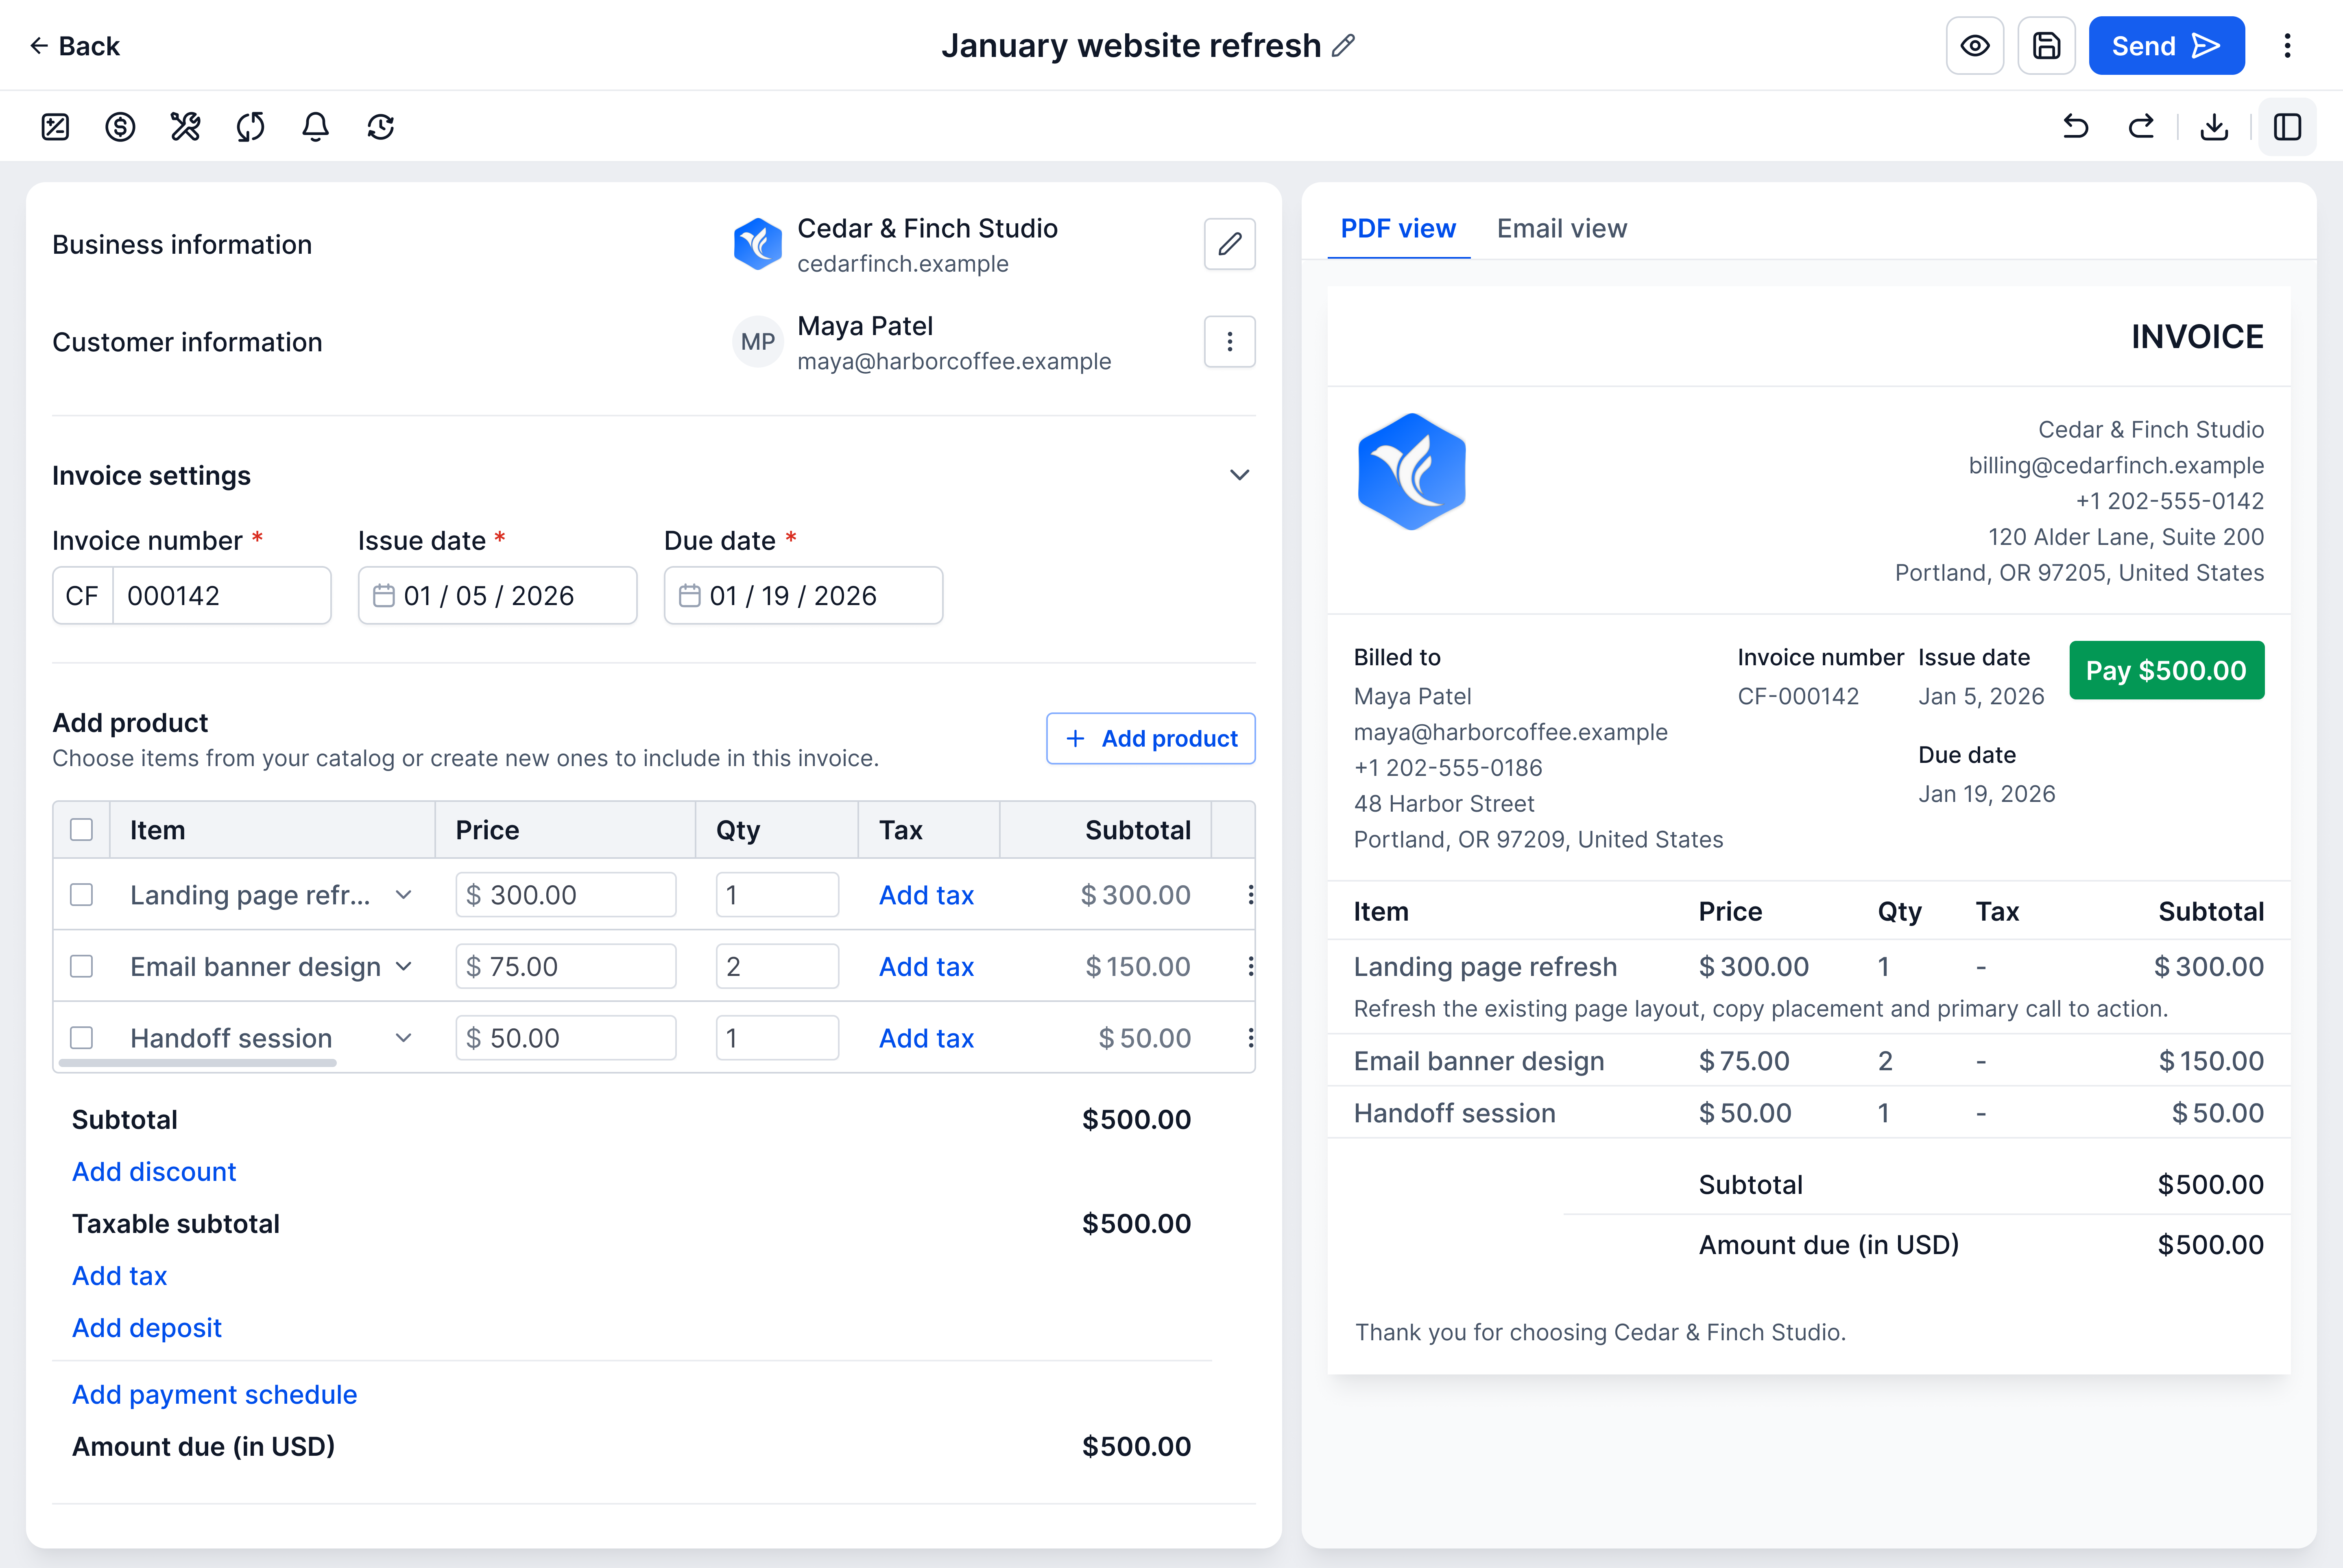
Task: Click the business logo next to Cedar & Finch Studio
Action: pos(757,244)
